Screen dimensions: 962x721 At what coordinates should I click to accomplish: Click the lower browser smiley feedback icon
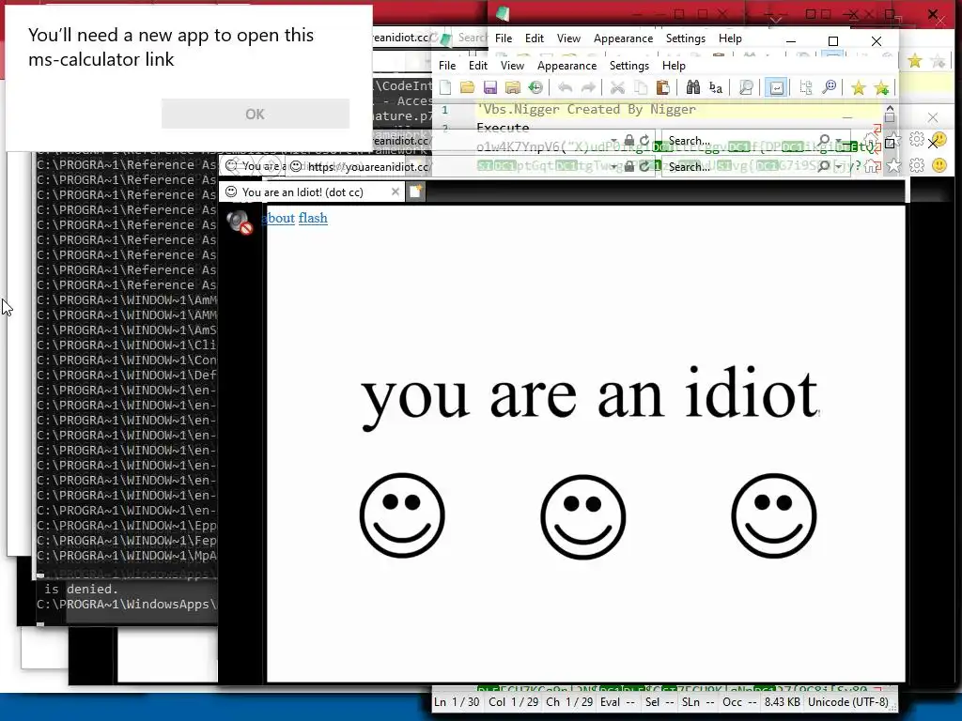(939, 165)
